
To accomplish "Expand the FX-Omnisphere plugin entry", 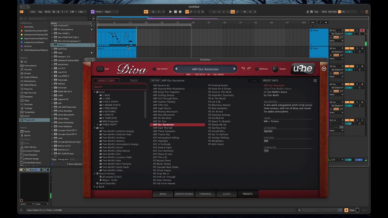I will [x=52, y=30].
